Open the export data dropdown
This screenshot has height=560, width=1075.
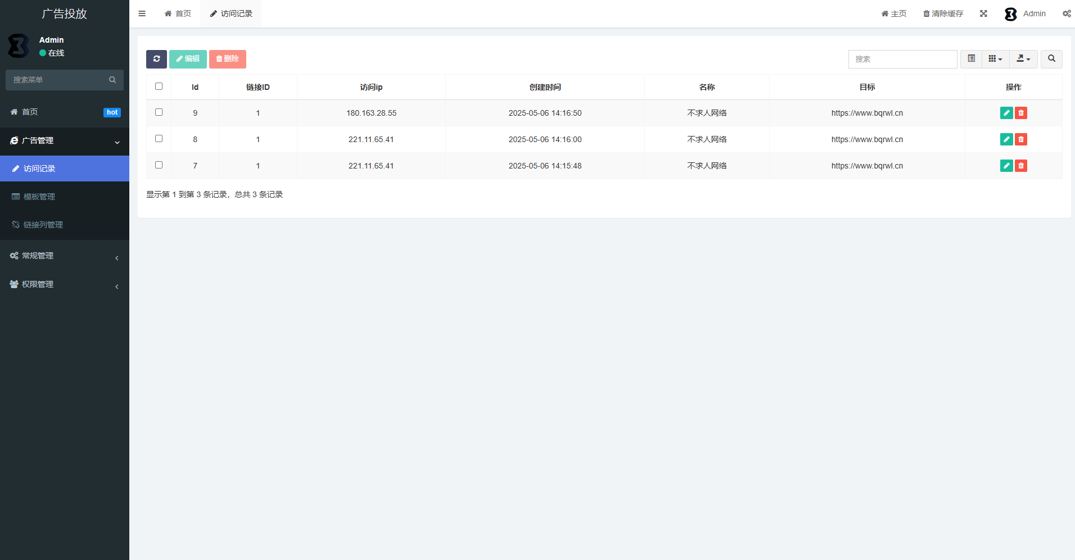click(1023, 59)
